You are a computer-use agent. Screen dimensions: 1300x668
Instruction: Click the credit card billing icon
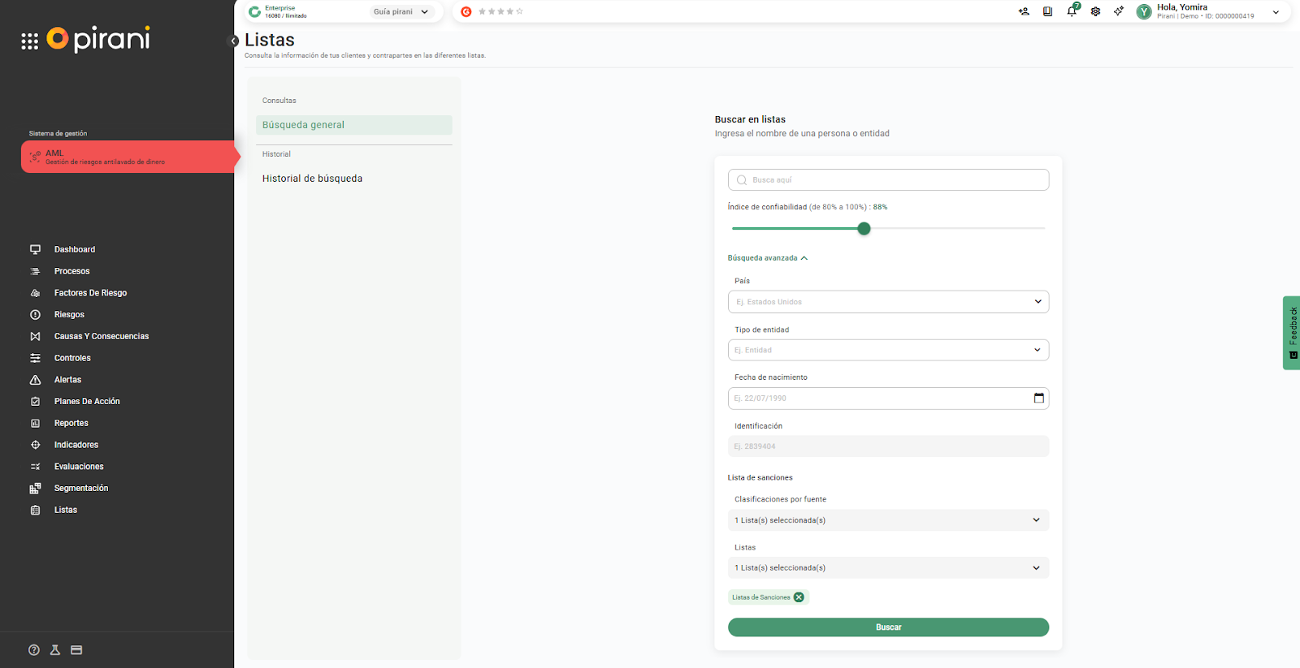[x=76, y=650]
